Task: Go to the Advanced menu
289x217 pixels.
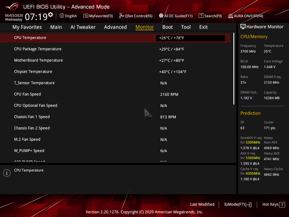Action: click(115, 27)
